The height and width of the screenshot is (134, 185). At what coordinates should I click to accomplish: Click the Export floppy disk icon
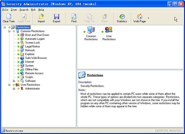point(56,17)
